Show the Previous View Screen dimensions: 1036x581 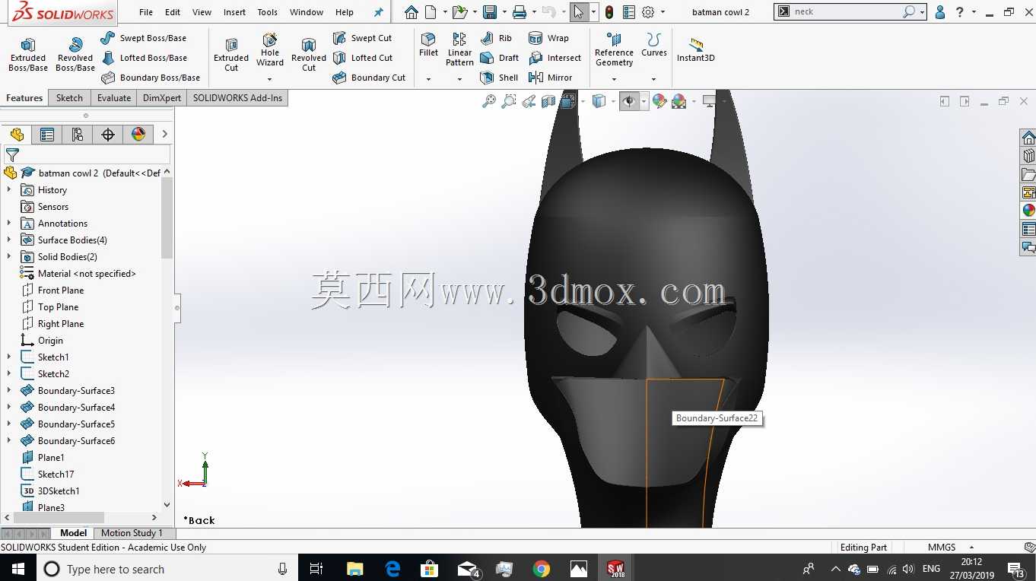(x=529, y=101)
